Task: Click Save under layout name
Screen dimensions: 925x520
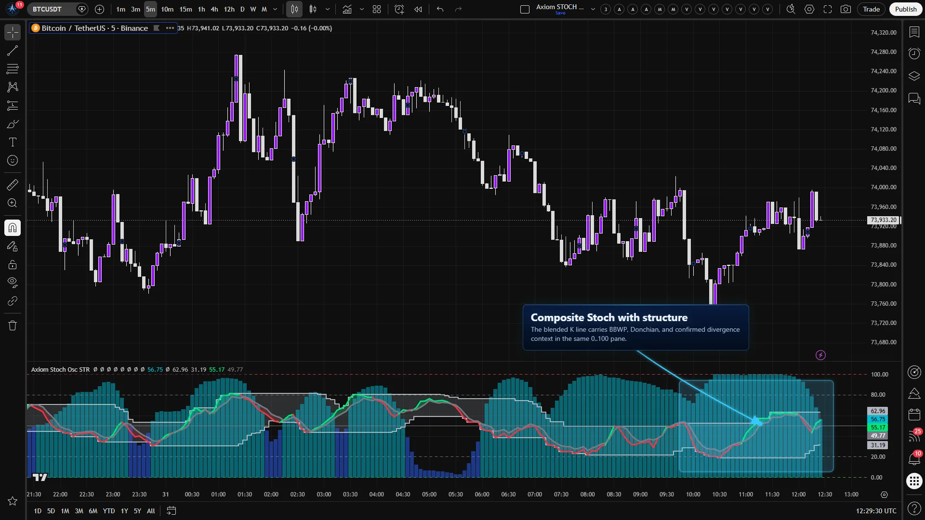Action: (x=560, y=13)
